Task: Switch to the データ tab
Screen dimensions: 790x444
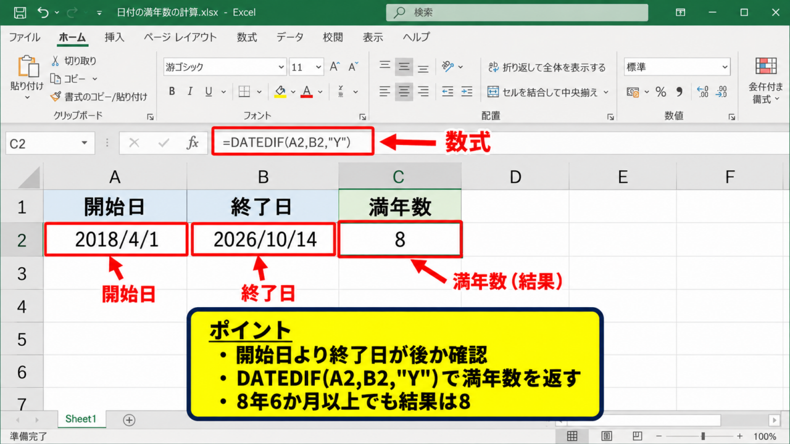Action: coord(290,37)
